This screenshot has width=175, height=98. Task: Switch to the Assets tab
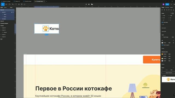click(x=5, y=7)
